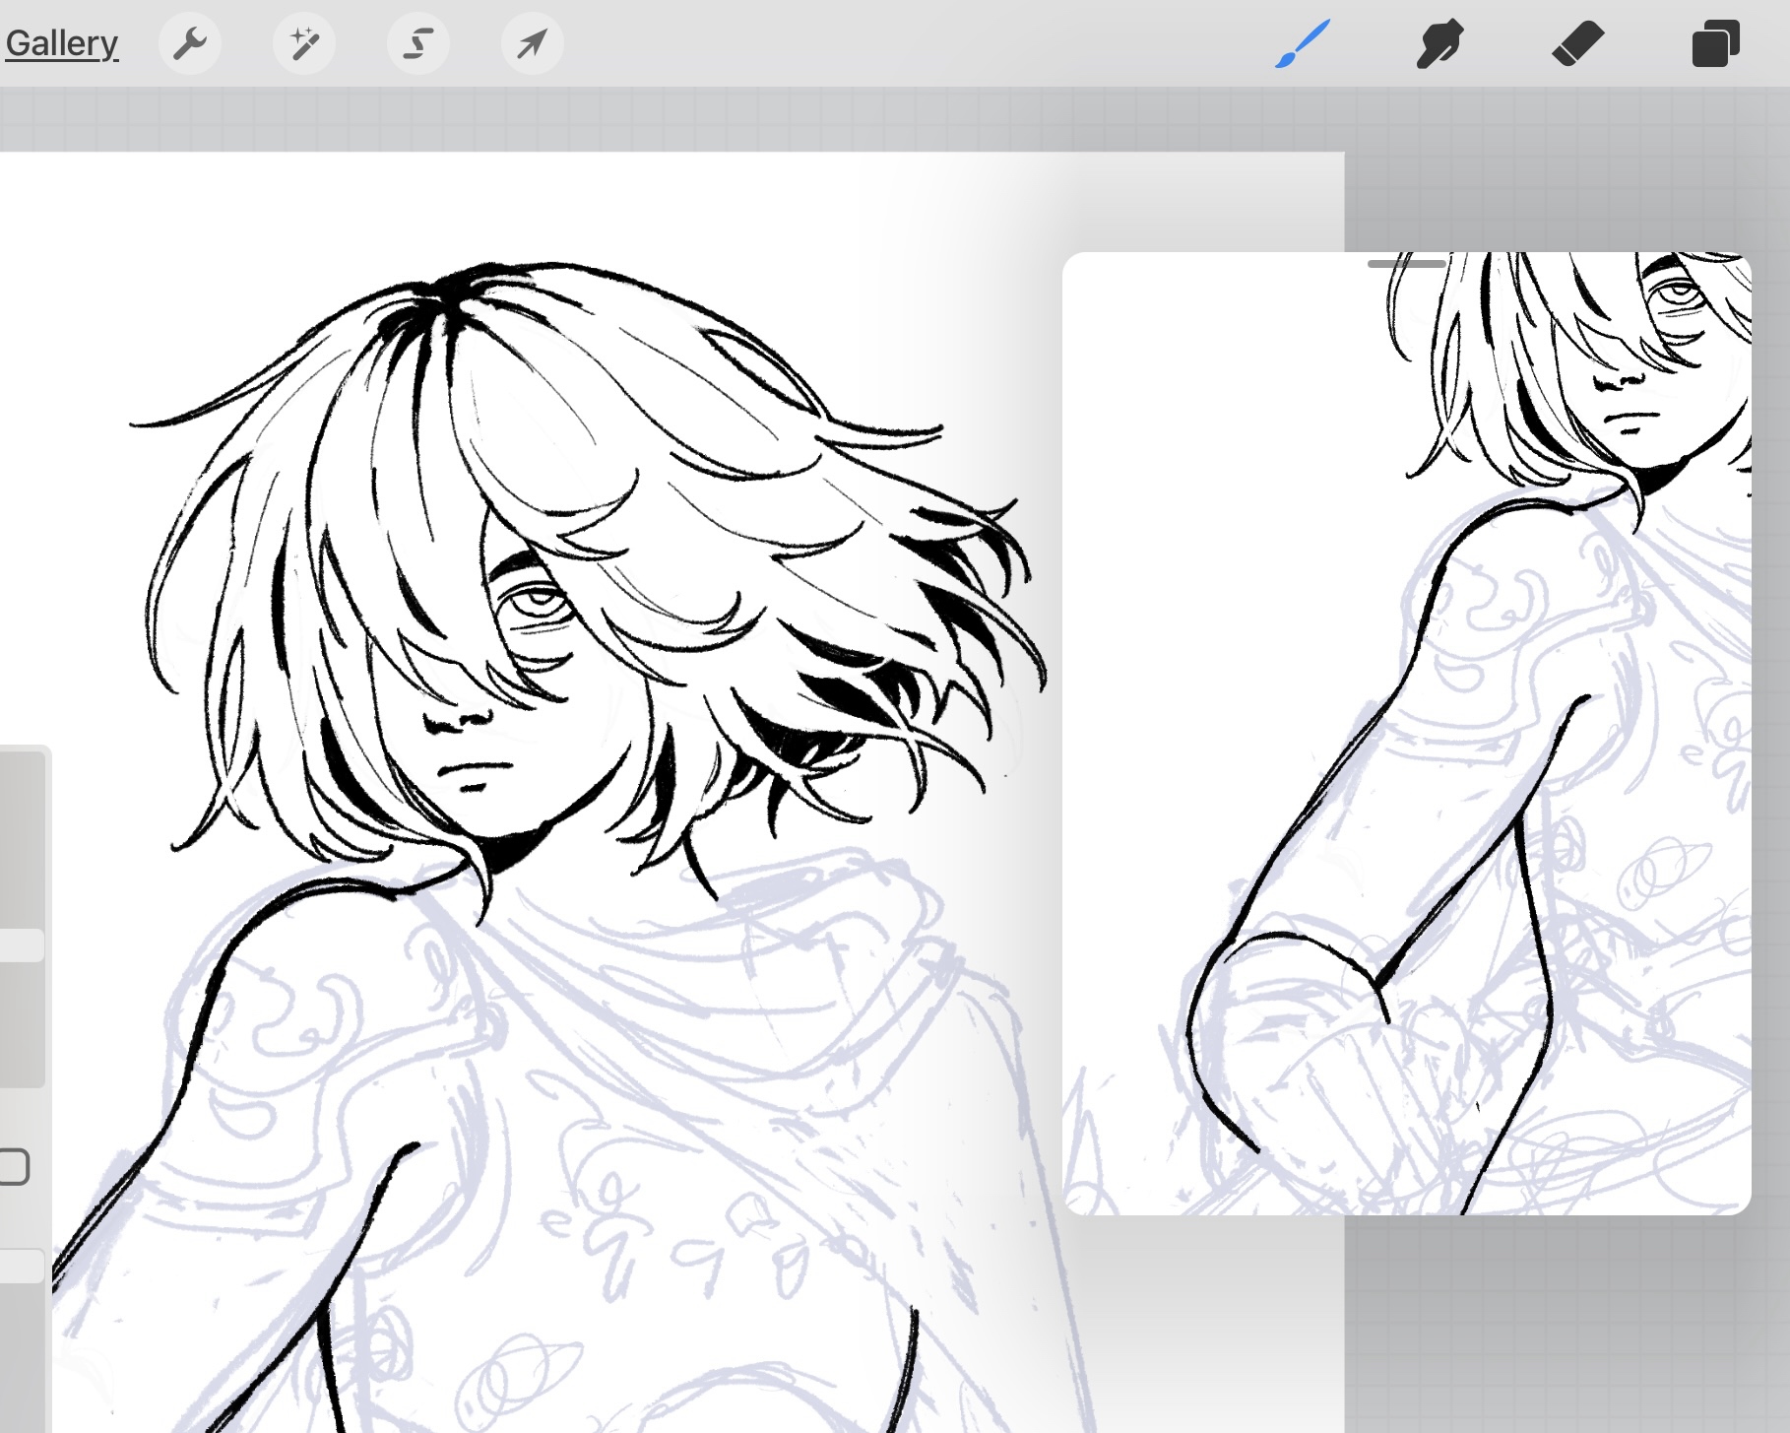Select the Eraser tool
Image resolution: width=1790 pixels, height=1433 pixels.
click(x=1577, y=45)
